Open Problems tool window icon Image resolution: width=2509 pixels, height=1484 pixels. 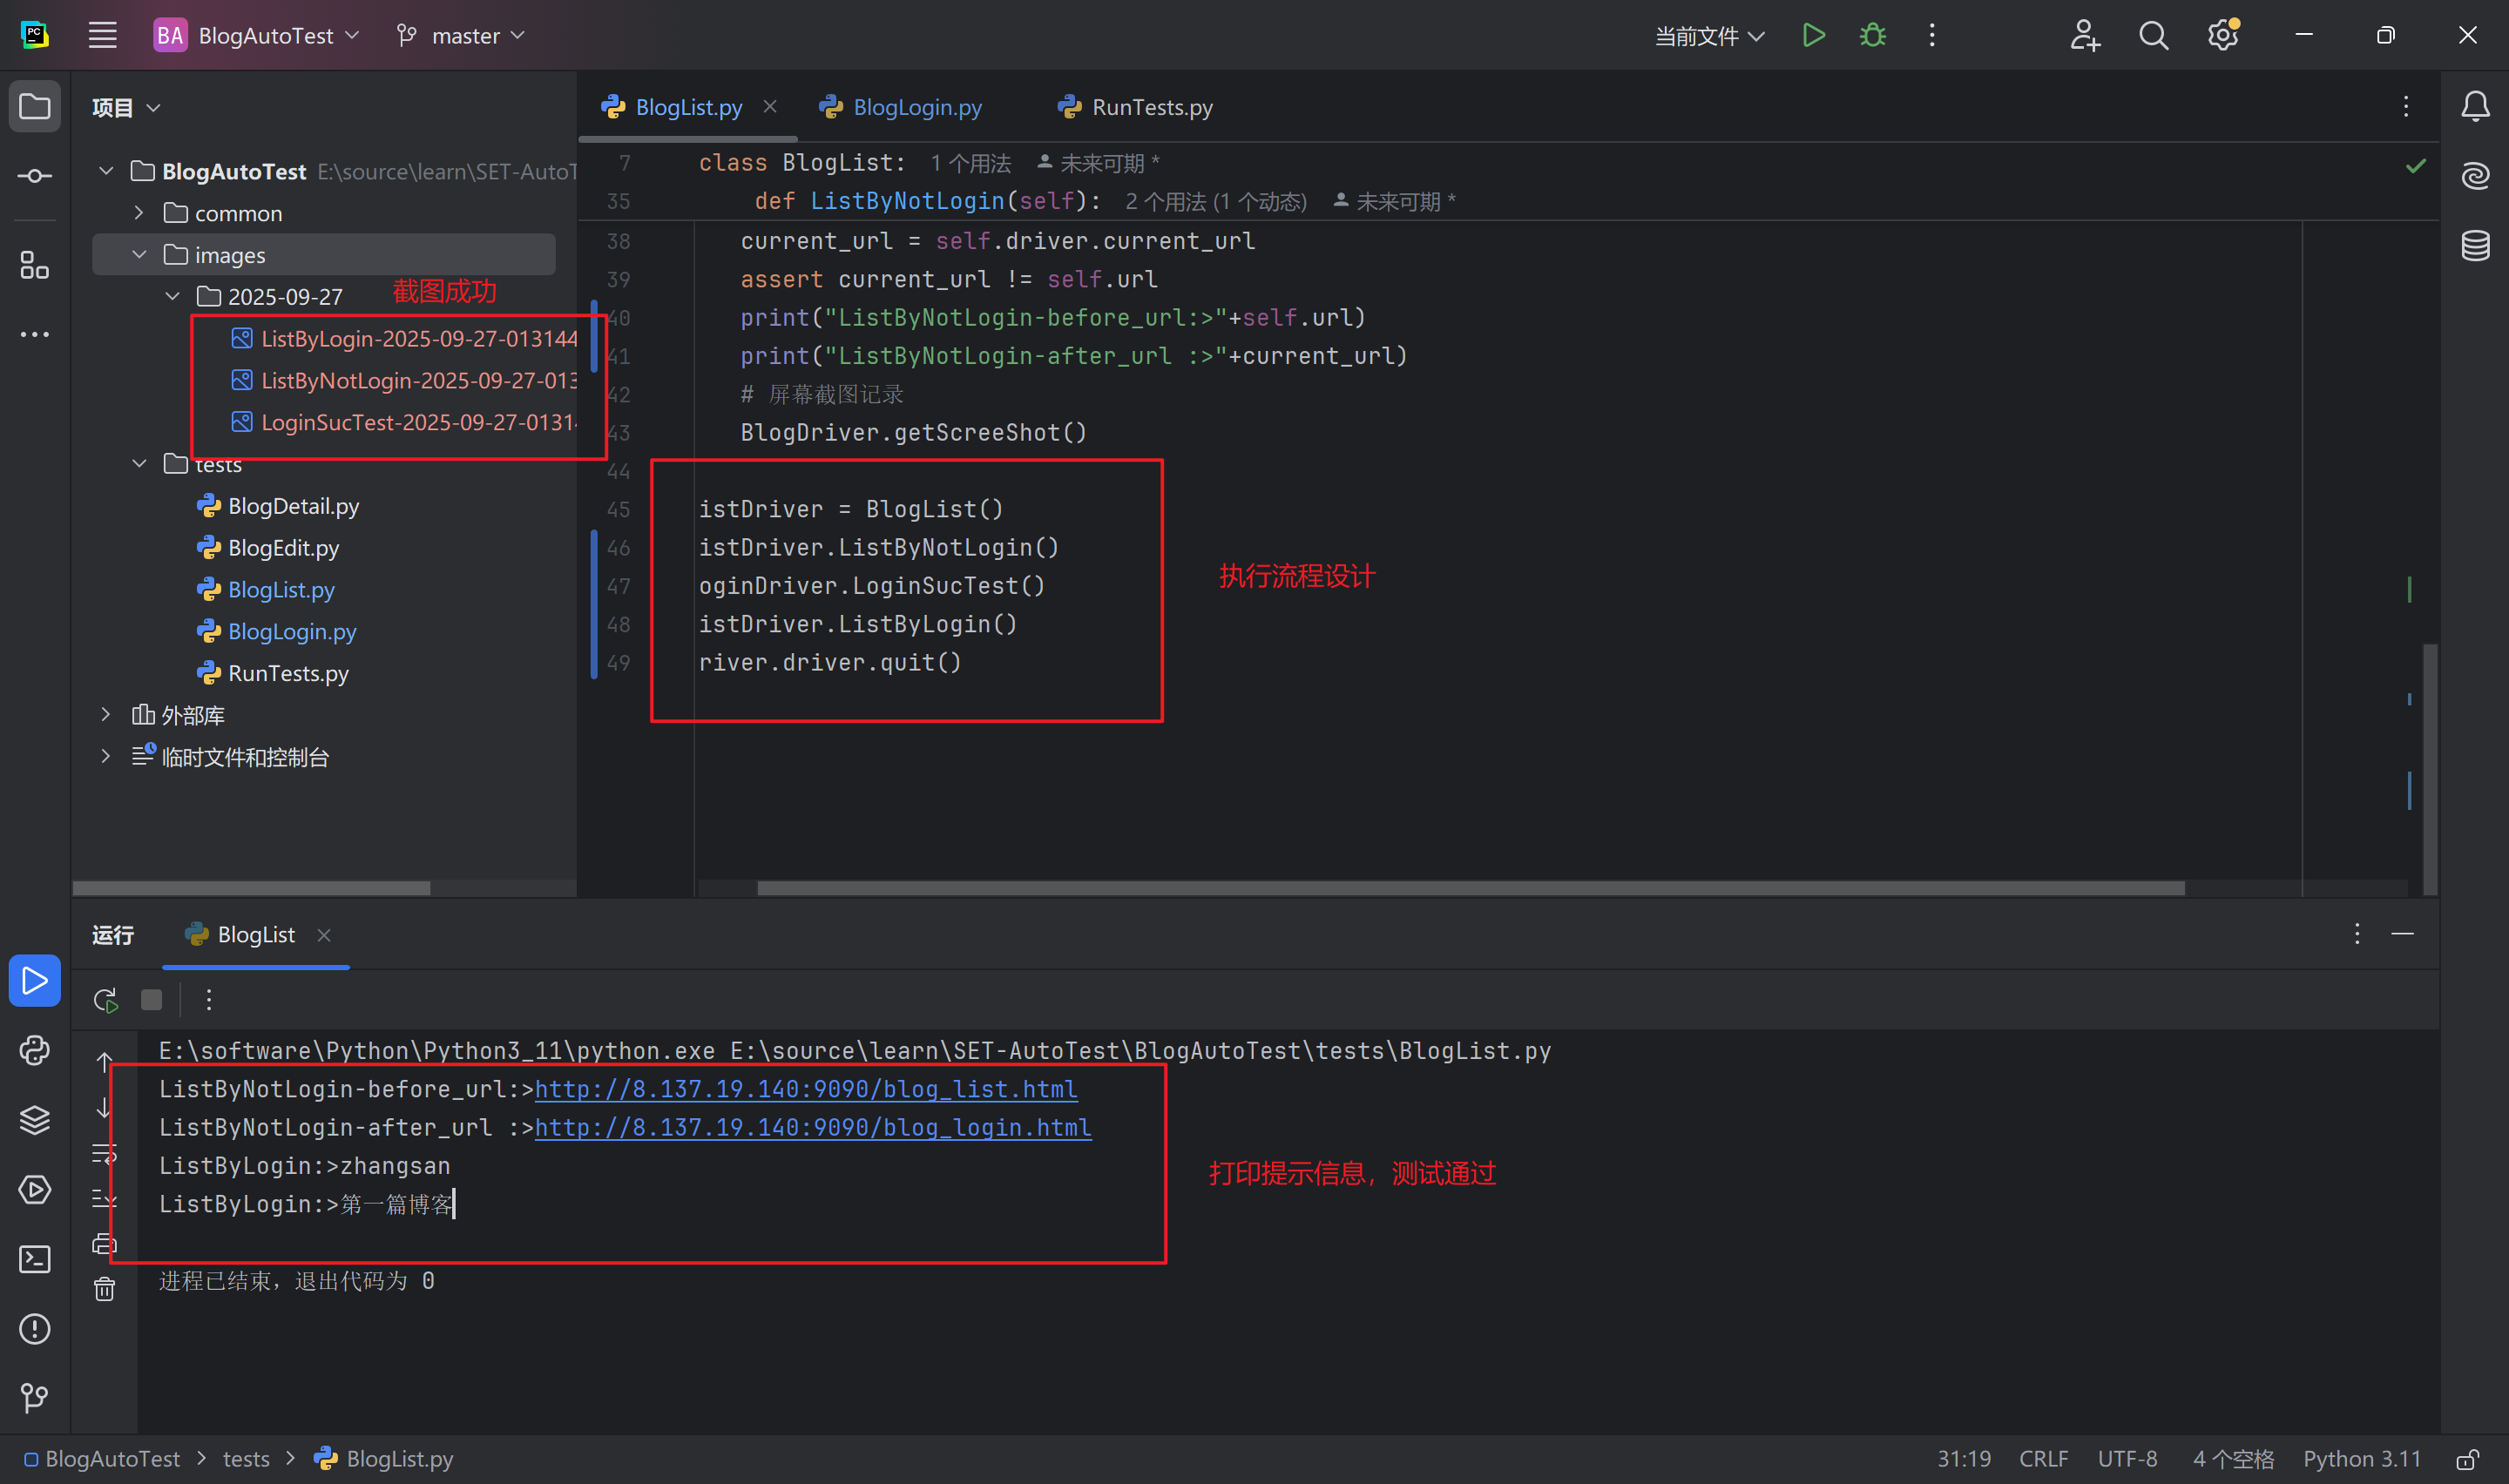pos(35,1329)
